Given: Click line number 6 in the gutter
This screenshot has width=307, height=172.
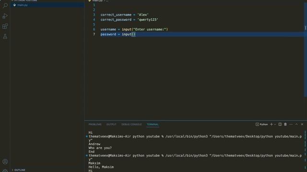Looking at the screenshot, I should 94,29.
